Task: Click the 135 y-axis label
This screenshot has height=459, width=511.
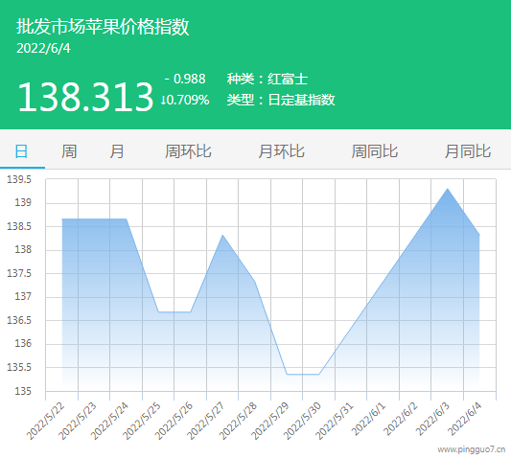Action: click(23, 391)
